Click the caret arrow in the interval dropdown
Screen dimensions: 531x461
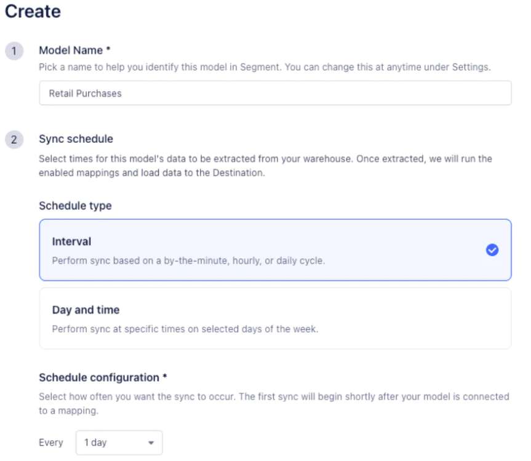(x=151, y=442)
